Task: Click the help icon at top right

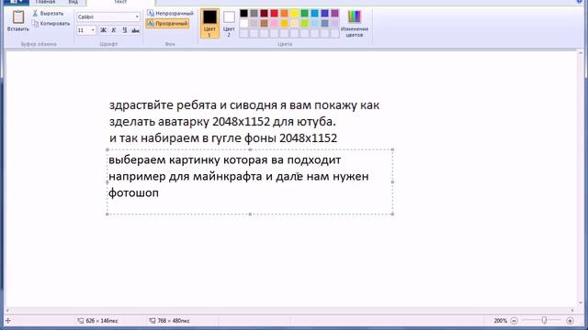Action: (580, 2)
